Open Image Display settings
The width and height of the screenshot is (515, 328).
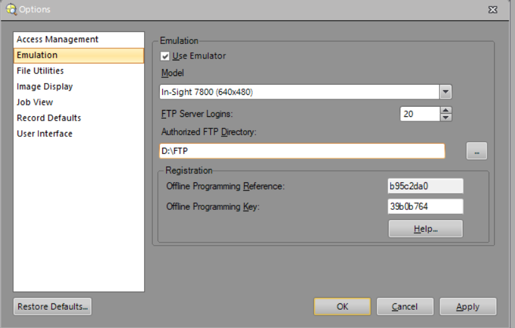pyautogui.click(x=79, y=86)
